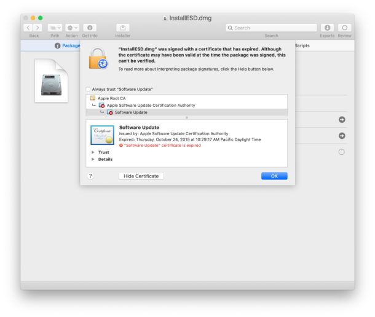
Task: Click the Exports toolbar icon
Action: [x=327, y=28]
